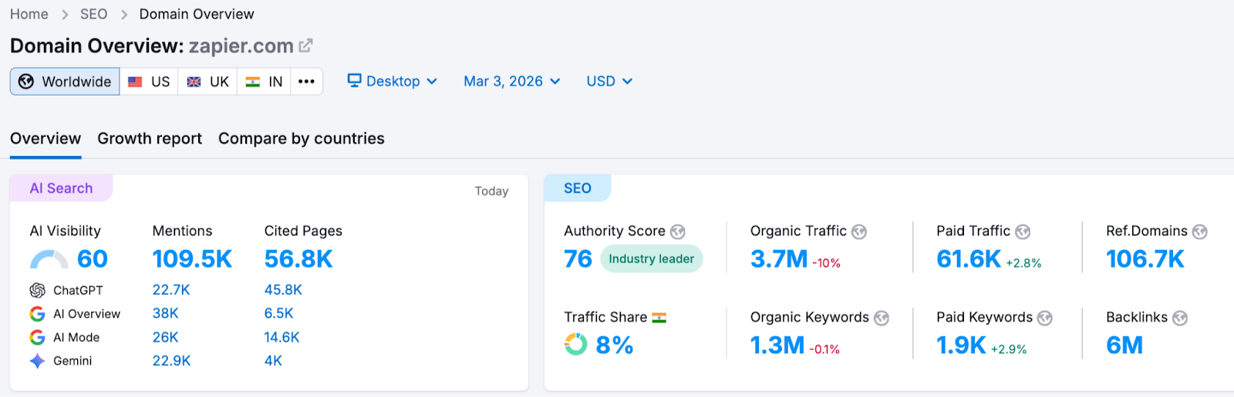The width and height of the screenshot is (1234, 397).
Task: Open AI Overview mentions 38K
Action: 166,314
